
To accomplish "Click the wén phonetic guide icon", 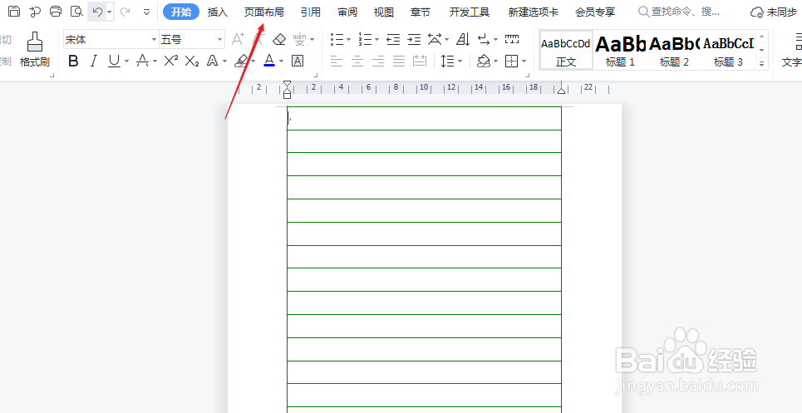I will [x=299, y=39].
